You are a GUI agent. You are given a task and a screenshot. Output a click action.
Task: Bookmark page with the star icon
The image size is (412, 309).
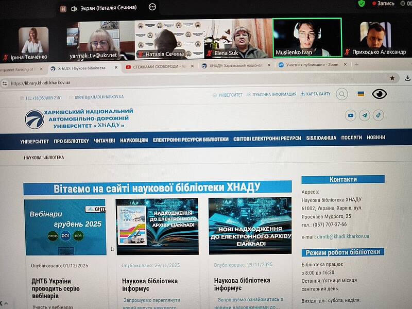click(x=392, y=78)
